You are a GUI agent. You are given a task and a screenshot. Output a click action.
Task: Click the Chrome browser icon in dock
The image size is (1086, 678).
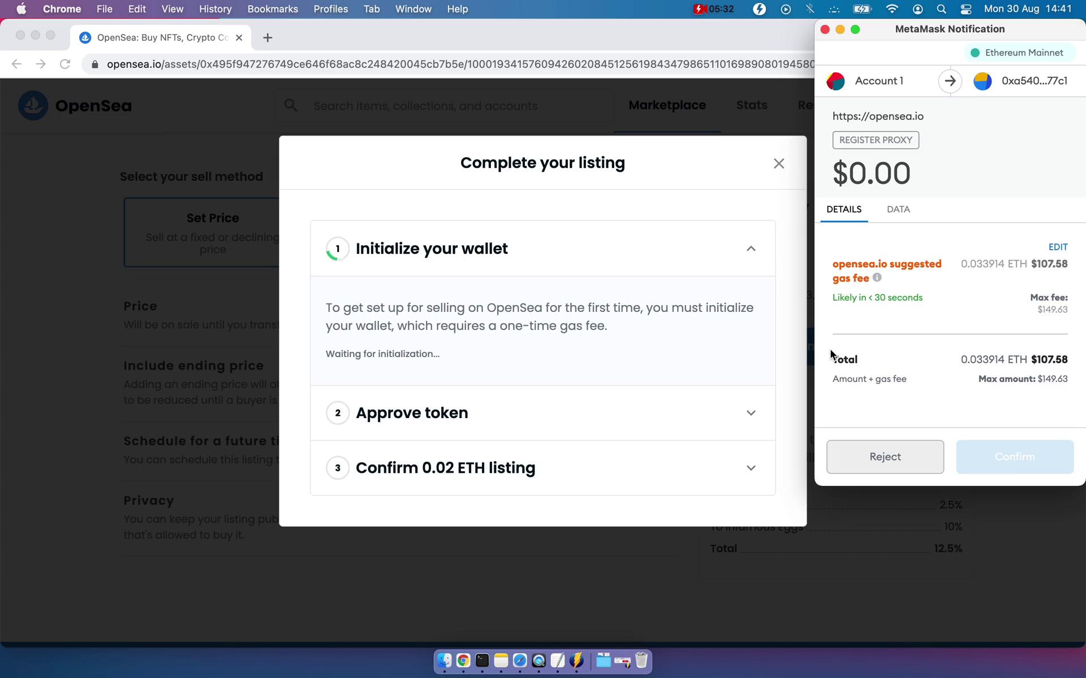pyautogui.click(x=463, y=661)
